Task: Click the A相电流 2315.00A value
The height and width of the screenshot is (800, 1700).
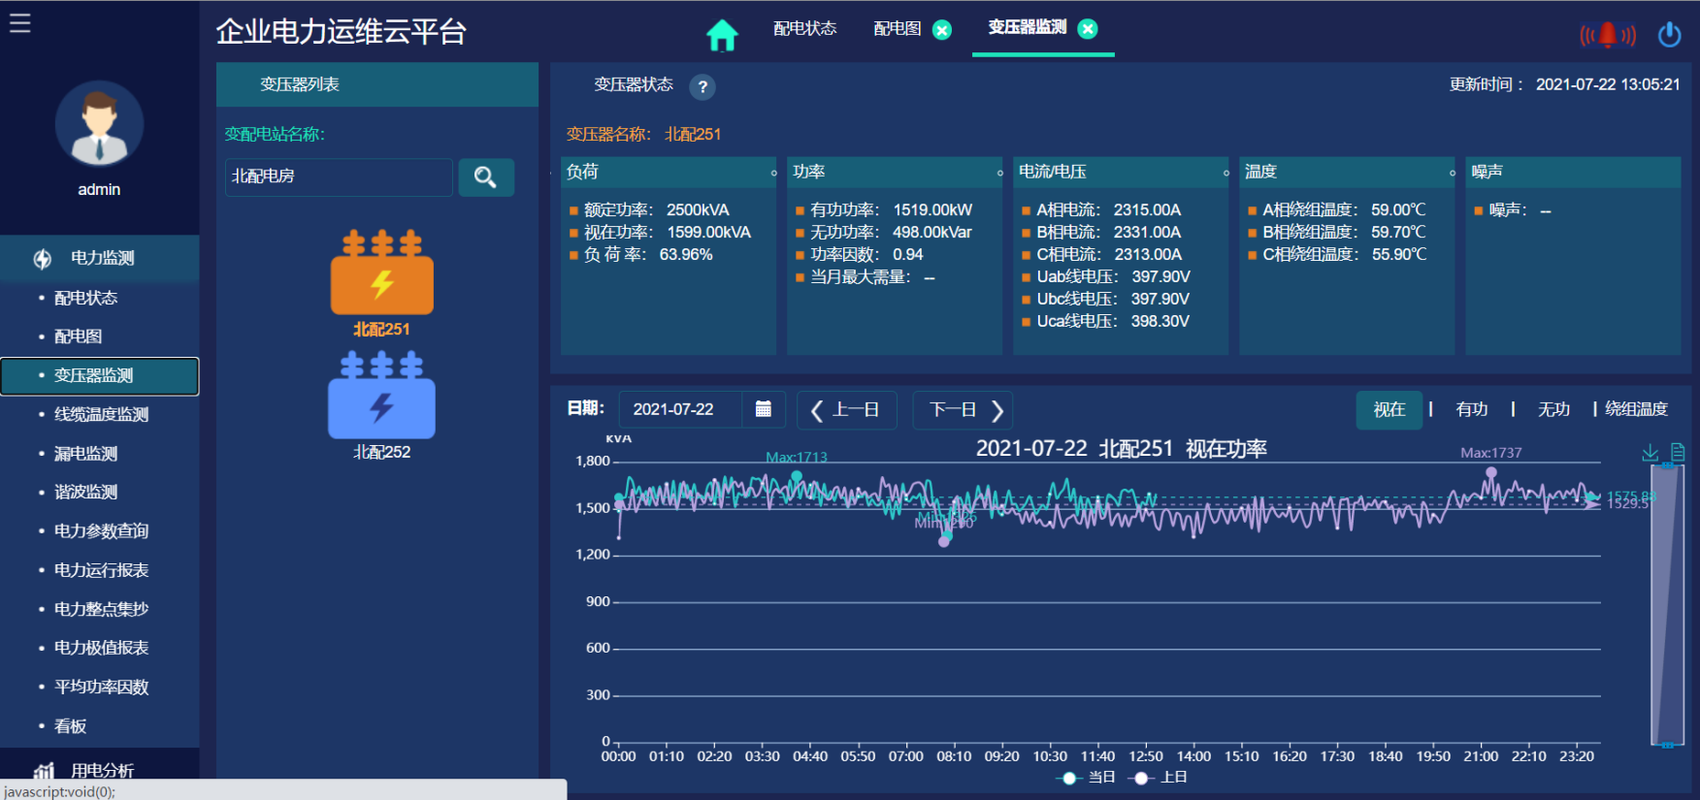Action: tap(1147, 210)
